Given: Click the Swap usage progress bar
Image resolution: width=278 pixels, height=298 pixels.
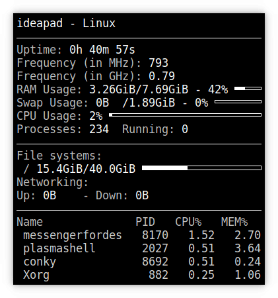Looking at the screenshot, I should (238, 101).
